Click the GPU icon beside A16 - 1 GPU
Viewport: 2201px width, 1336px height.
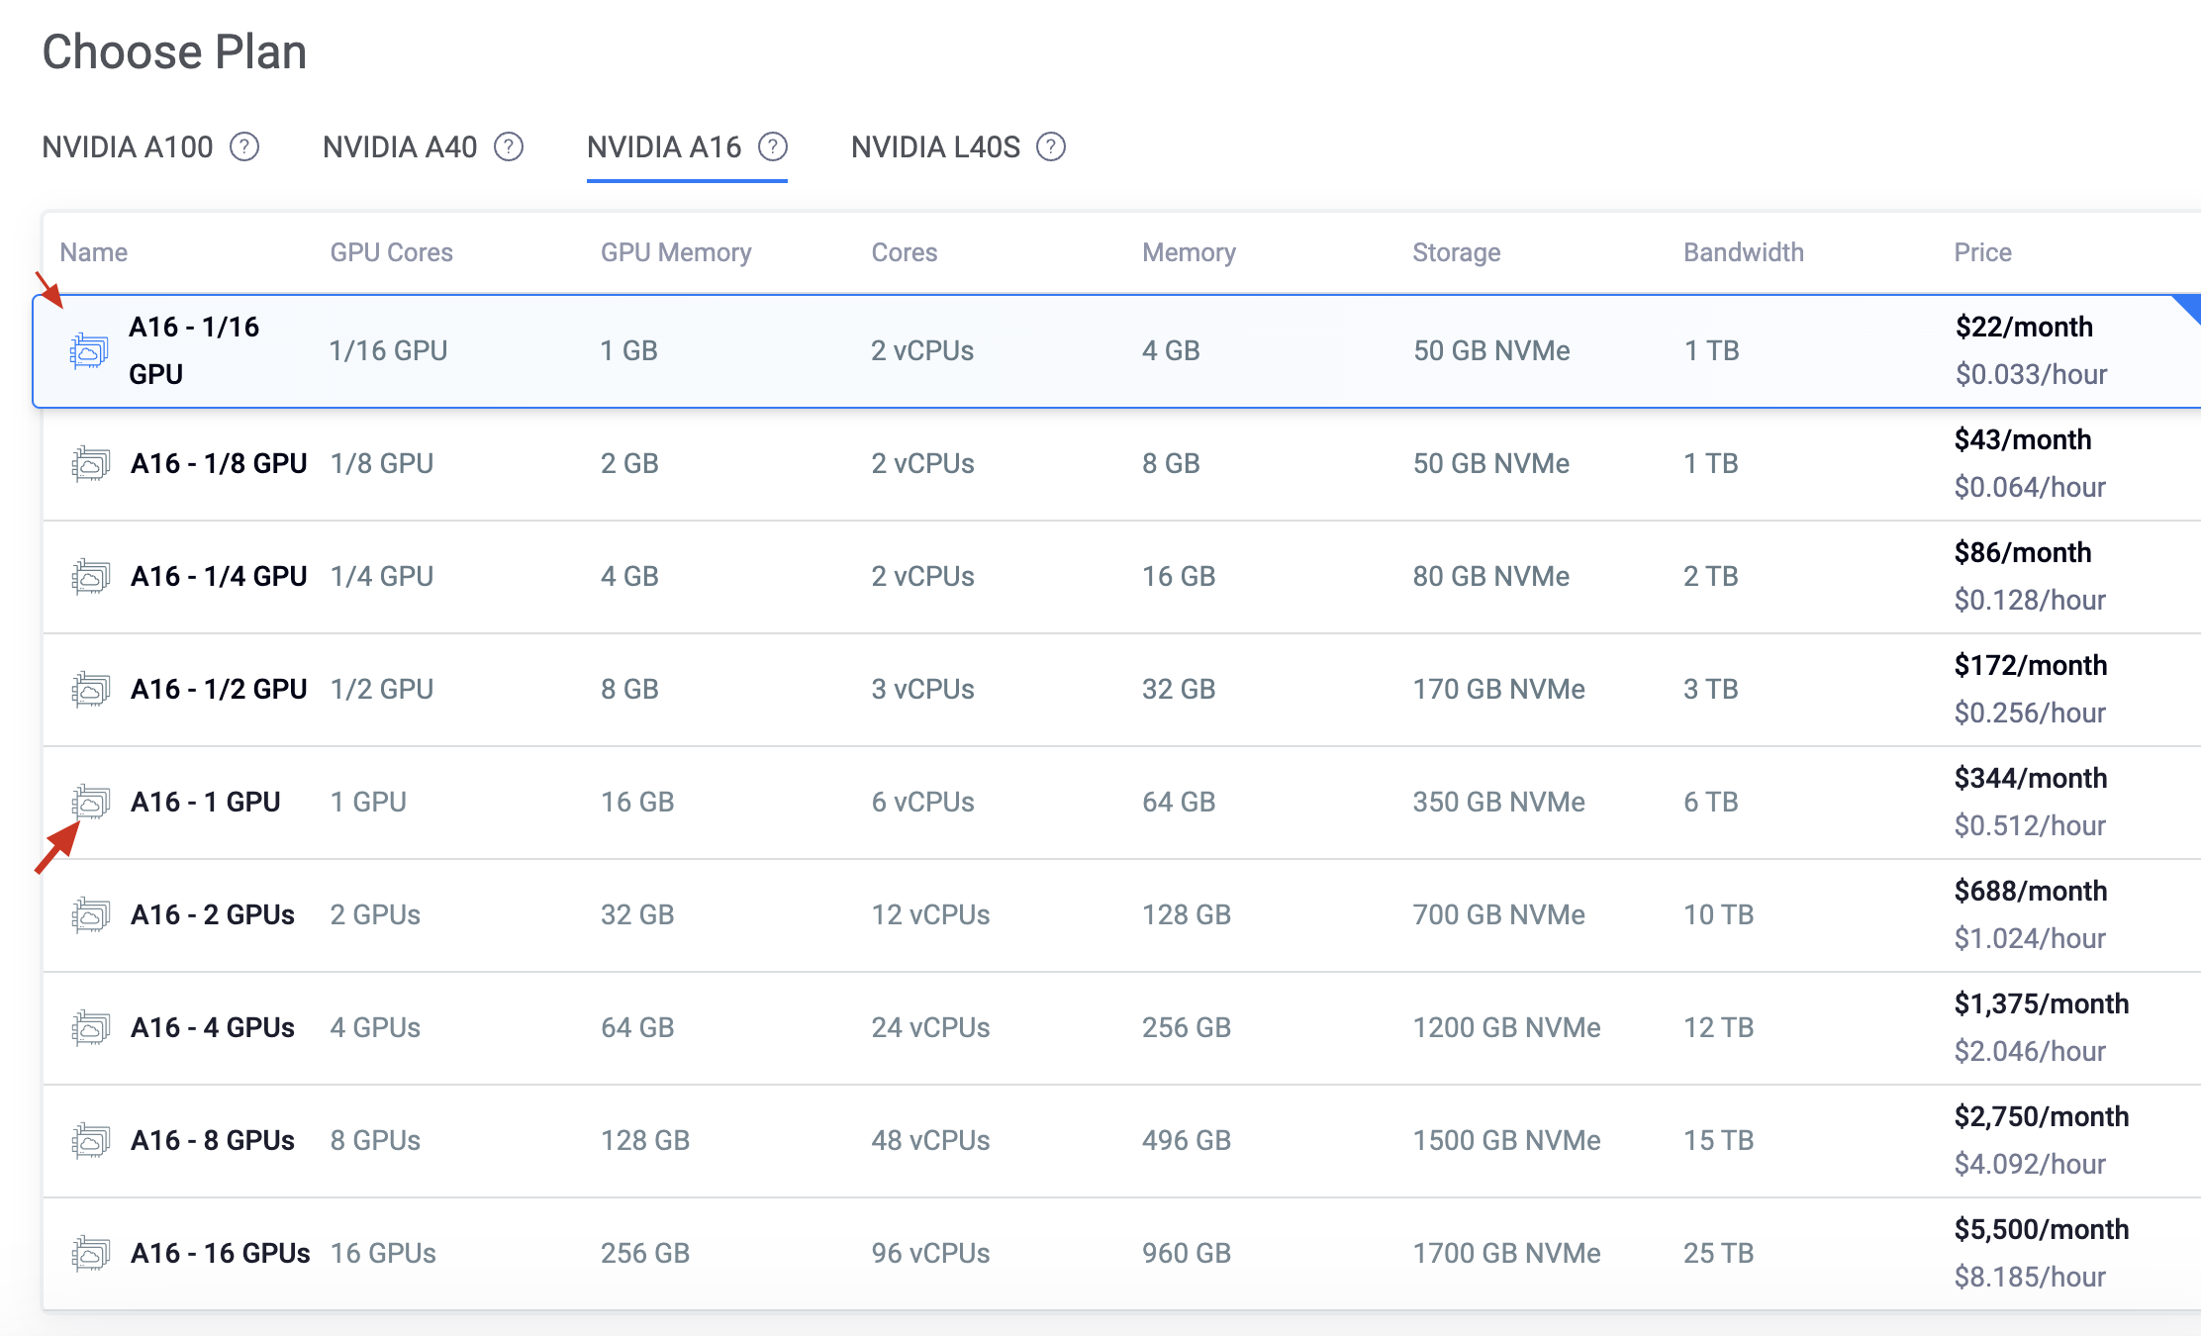[91, 802]
